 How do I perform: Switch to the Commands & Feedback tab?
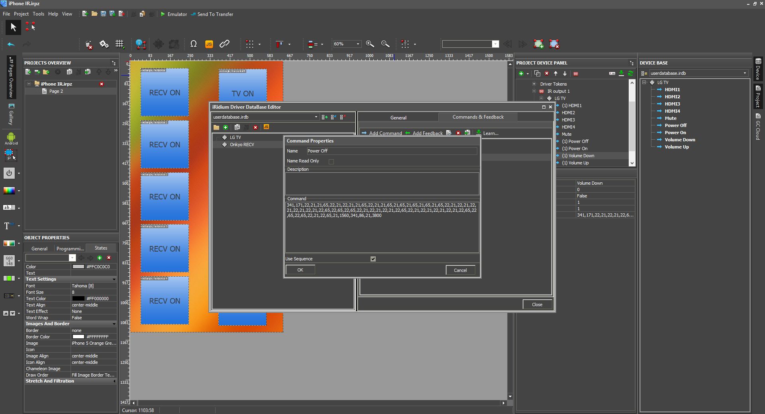pyautogui.click(x=478, y=117)
